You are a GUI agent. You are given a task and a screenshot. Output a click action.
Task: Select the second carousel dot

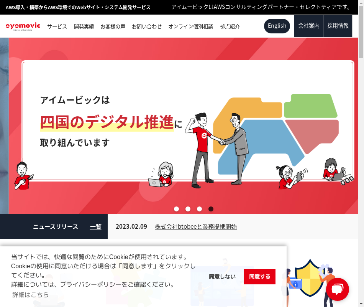pyautogui.click(x=188, y=209)
